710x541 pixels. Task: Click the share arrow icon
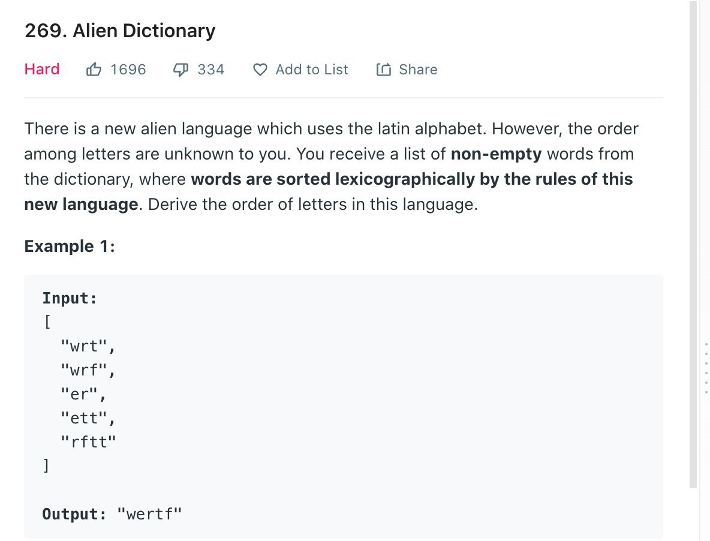point(384,70)
